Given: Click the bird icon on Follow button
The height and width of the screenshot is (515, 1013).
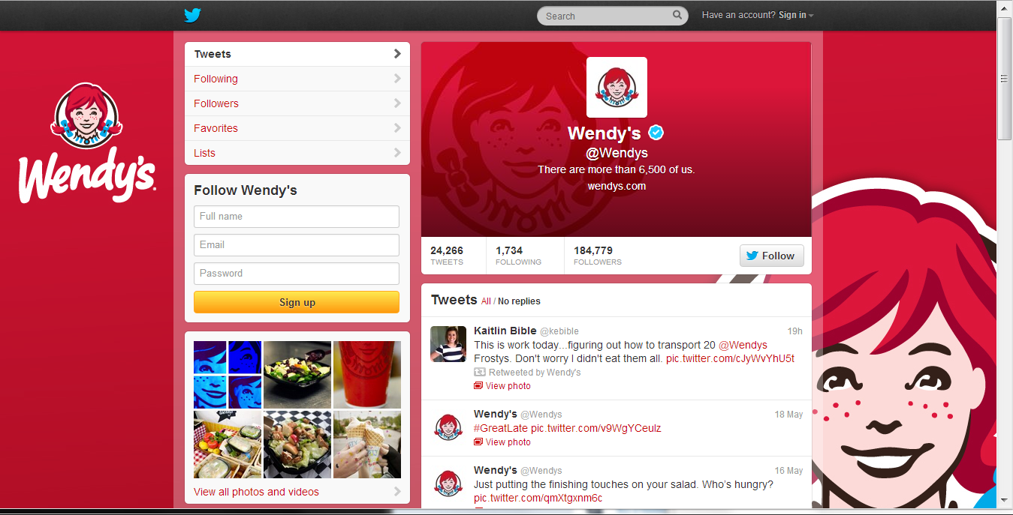Looking at the screenshot, I should (x=752, y=256).
